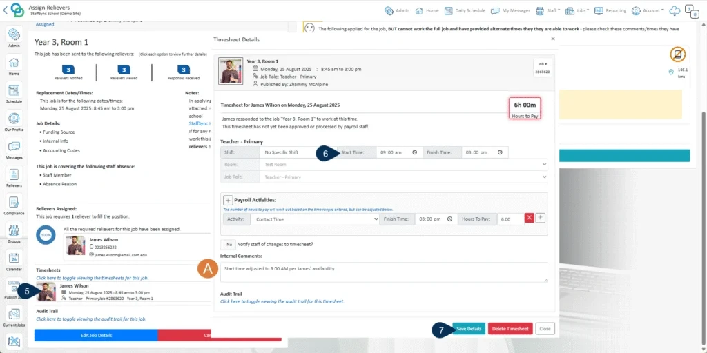Click Delete Timesheet button
This screenshot has width=707, height=353.
point(510,329)
